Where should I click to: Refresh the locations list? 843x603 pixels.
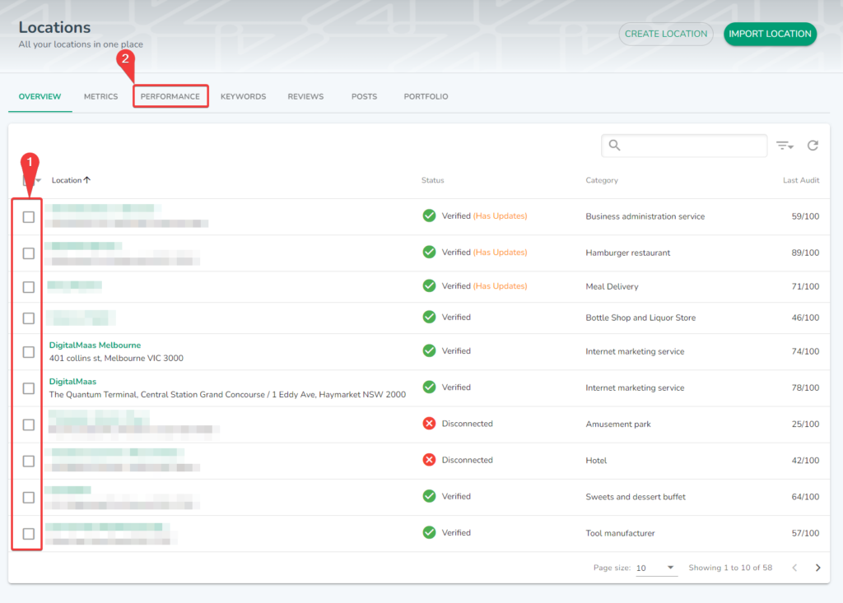coord(813,145)
